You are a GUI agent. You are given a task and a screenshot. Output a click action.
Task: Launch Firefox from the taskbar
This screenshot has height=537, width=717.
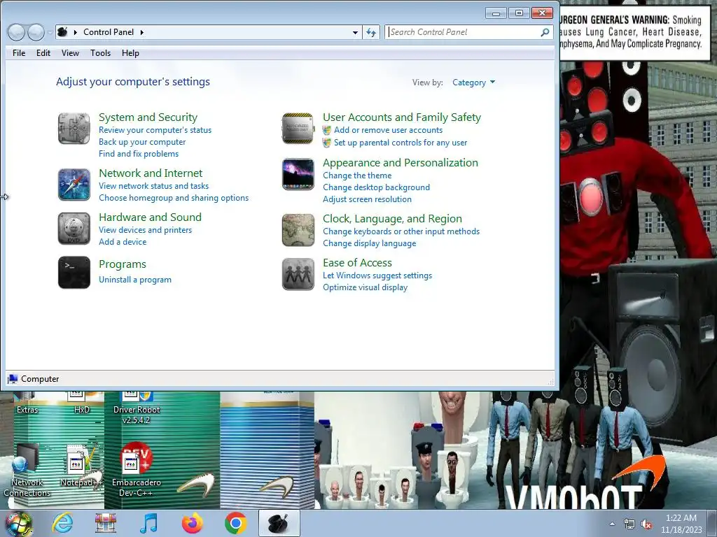tap(192, 523)
